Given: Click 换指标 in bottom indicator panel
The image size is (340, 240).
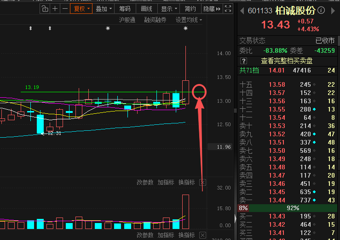Looking at the screenshot, I should [187, 235].
